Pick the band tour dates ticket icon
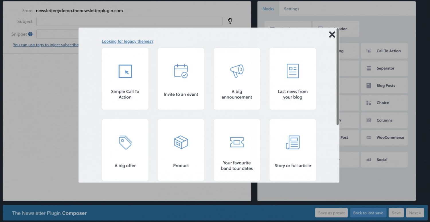Viewport: 430px width, 222px height. click(237, 142)
